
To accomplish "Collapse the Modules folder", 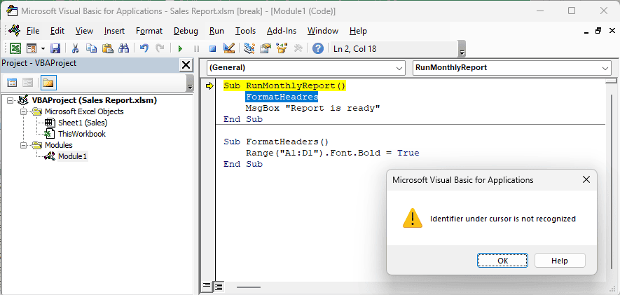I will tap(23, 145).
